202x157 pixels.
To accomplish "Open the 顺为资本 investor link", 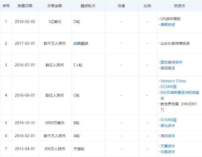I will coord(168,126).
